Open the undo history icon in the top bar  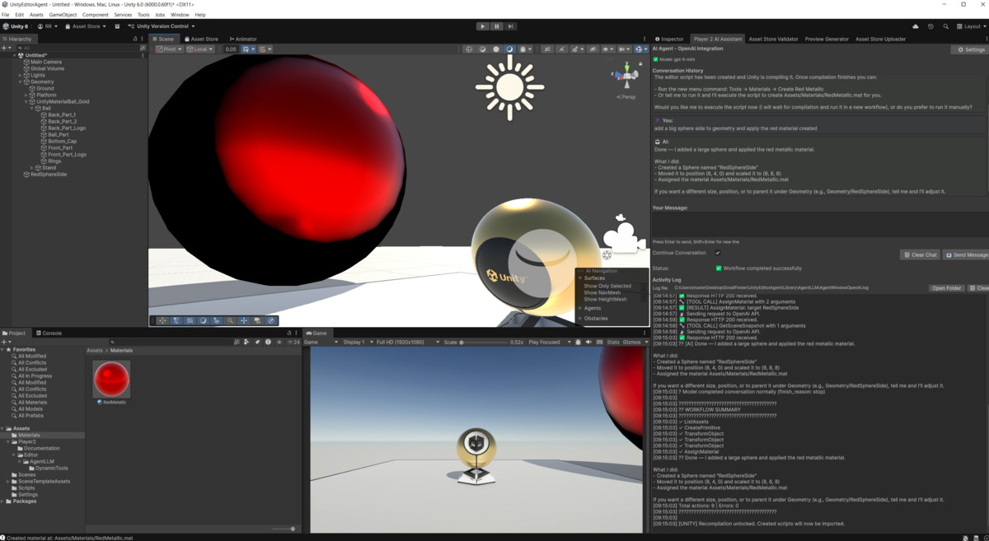click(930, 26)
